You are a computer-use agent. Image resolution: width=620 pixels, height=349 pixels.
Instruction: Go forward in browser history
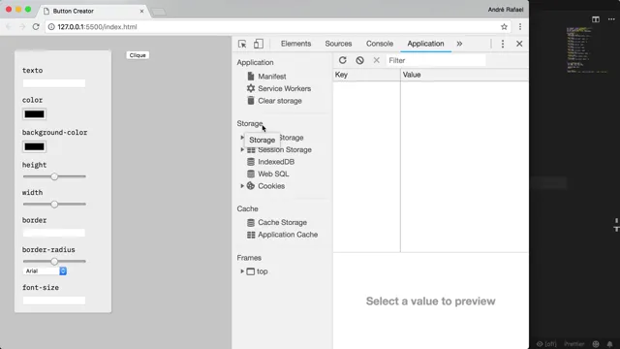(x=22, y=26)
